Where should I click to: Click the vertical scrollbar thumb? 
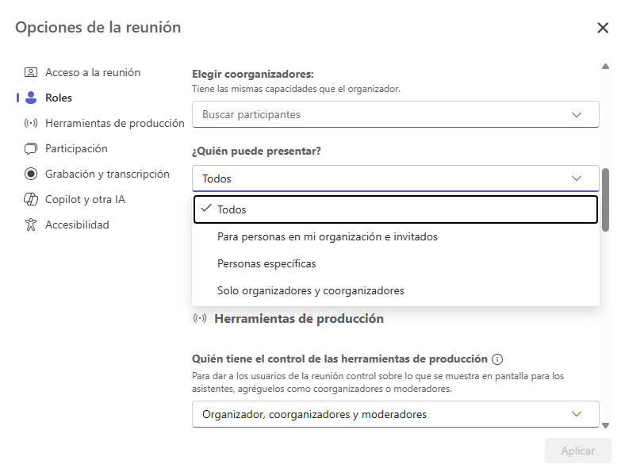pyautogui.click(x=605, y=200)
